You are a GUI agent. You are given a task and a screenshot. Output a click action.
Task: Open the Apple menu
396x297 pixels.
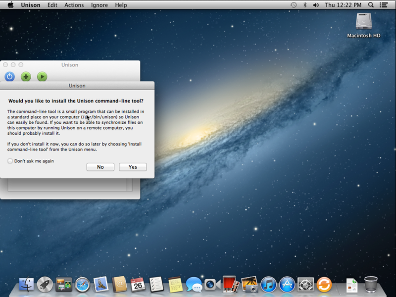click(x=10, y=5)
